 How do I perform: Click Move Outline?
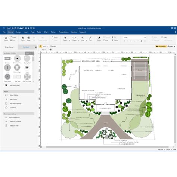click(x=12, y=95)
